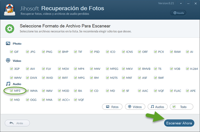This screenshot has height=132, width=200.
Task: Uncheck the SWF video format
Action: (155, 78)
